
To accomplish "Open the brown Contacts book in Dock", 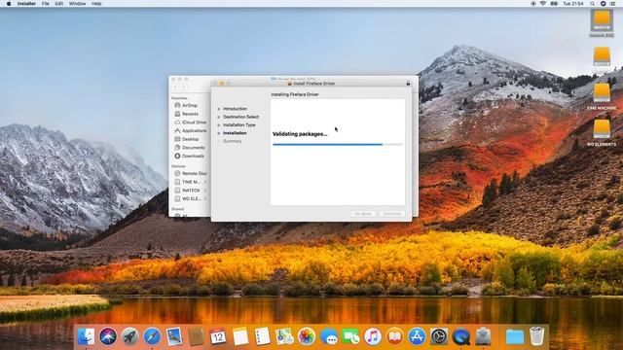I will (x=196, y=336).
